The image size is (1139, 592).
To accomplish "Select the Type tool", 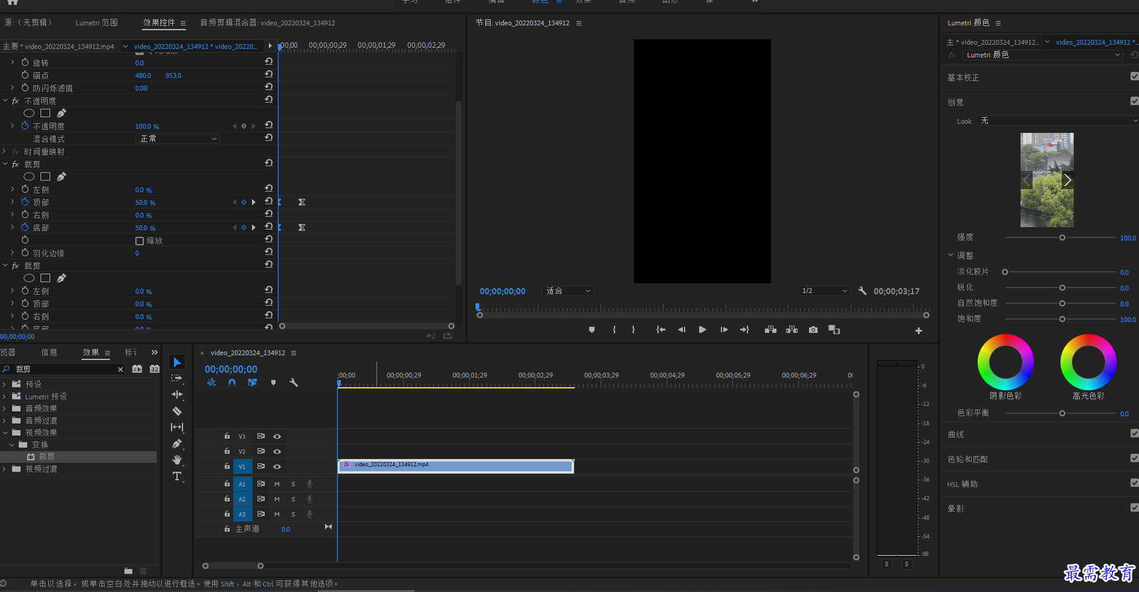I will point(177,476).
